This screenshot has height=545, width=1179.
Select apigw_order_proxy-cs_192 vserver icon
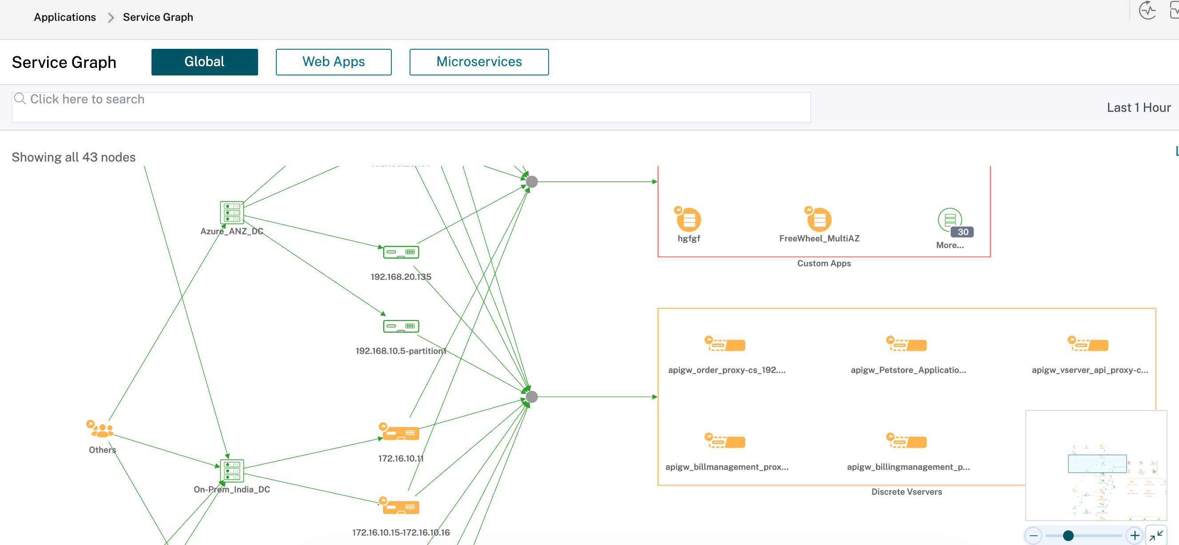click(x=725, y=344)
